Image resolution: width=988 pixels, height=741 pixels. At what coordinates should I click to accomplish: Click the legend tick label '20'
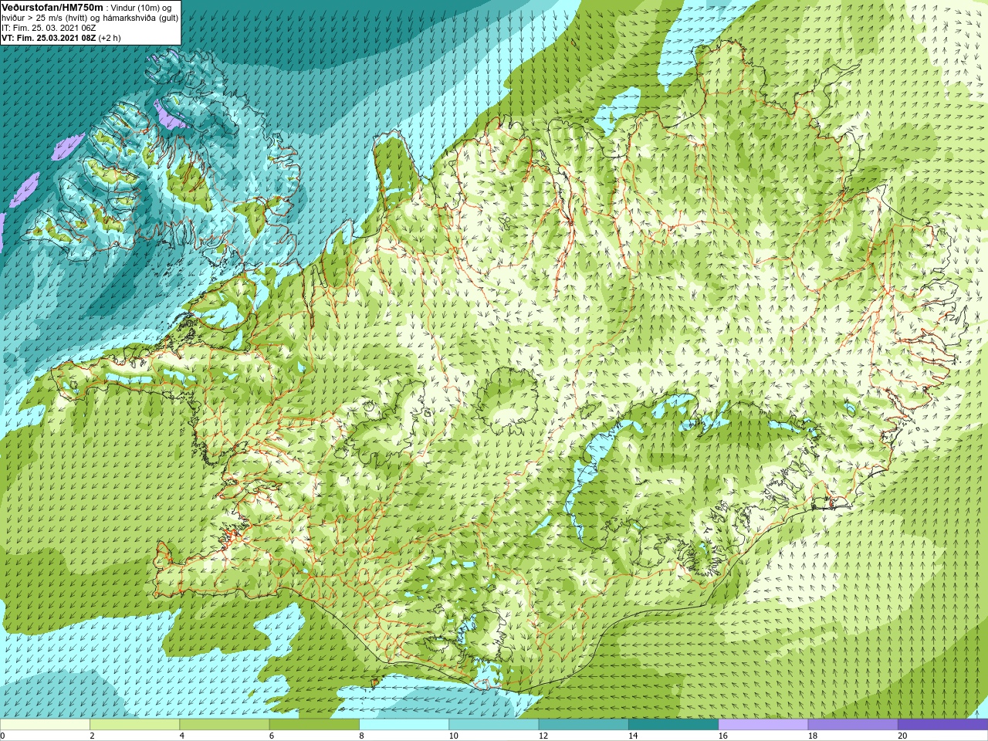click(x=902, y=736)
